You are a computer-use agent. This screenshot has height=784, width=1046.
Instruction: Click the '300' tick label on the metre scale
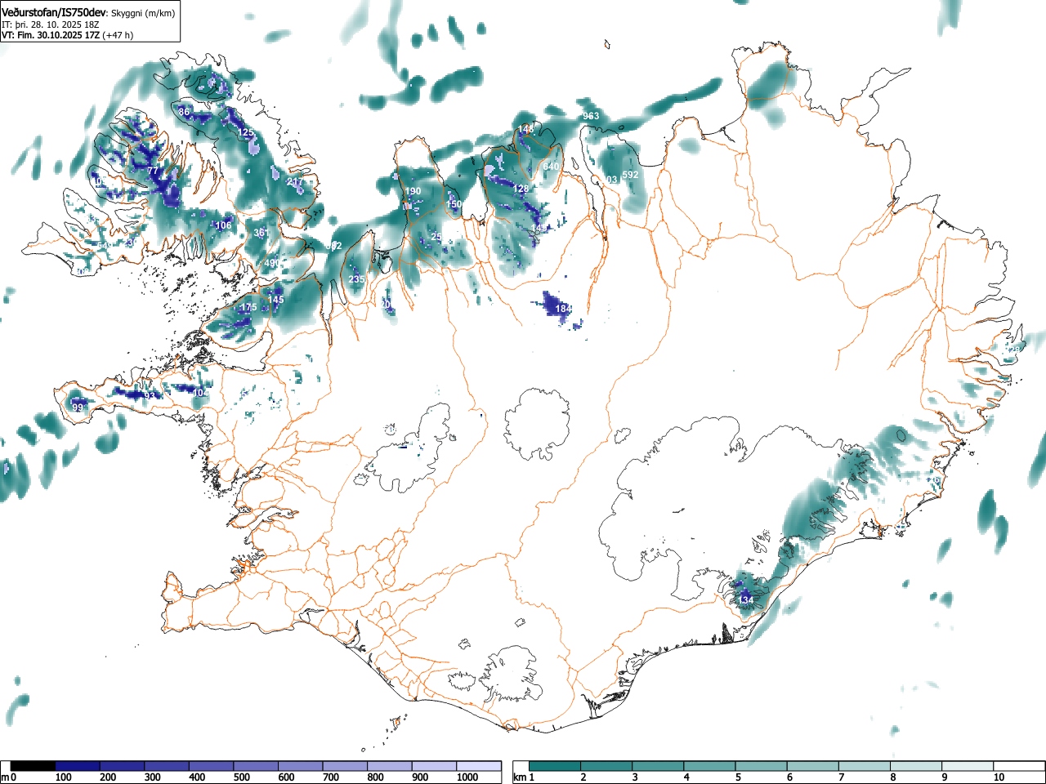pos(152,777)
